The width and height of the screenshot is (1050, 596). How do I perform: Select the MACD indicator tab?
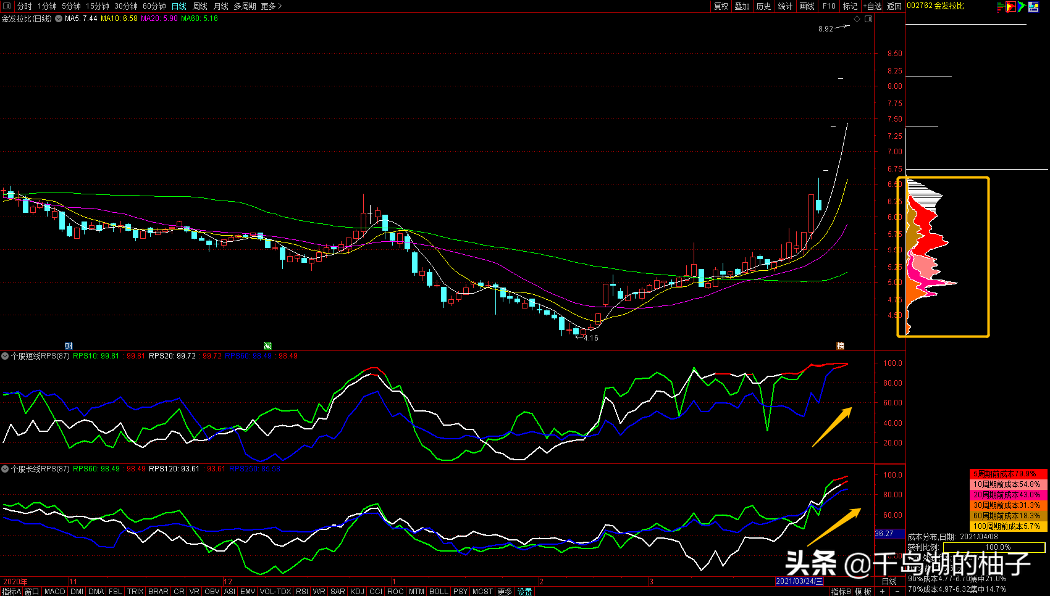[54, 592]
